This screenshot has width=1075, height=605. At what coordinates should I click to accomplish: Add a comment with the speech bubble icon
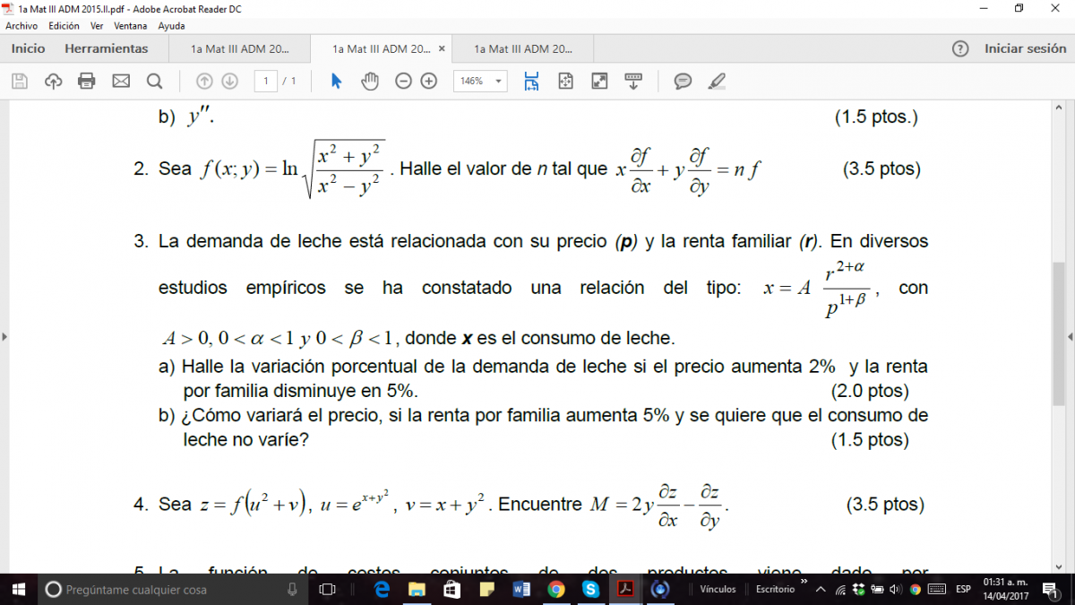tap(683, 82)
